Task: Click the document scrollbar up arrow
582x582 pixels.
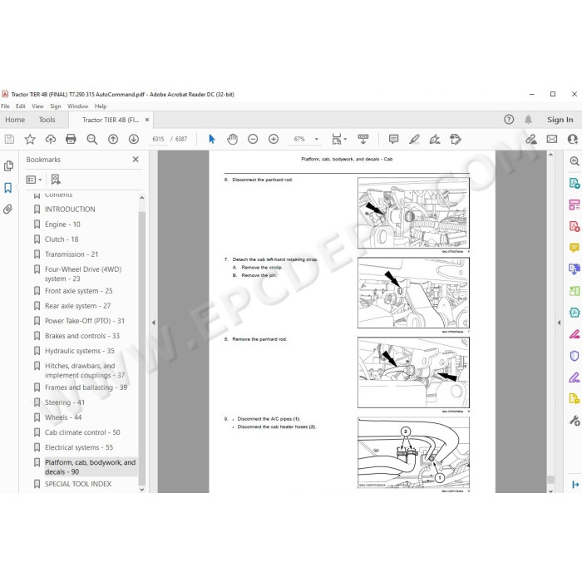Action: [x=550, y=155]
